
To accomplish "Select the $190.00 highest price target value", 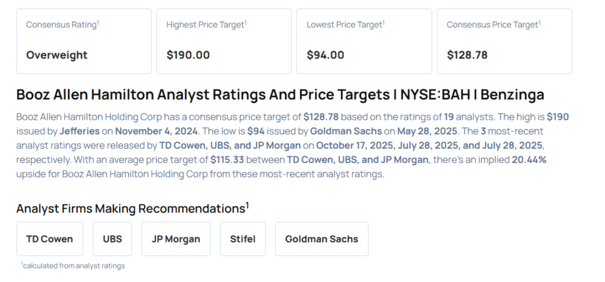I will pyautogui.click(x=188, y=55).
